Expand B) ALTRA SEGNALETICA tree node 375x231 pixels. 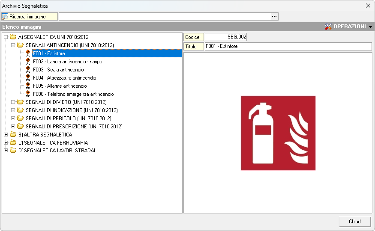(x=6, y=135)
